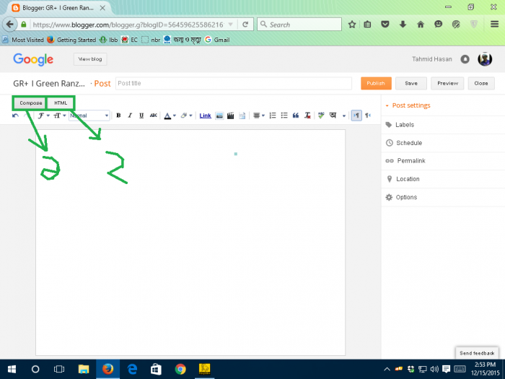Apply numbered list formatting
The height and width of the screenshot is (379, 505).
[x=273, y=116]
